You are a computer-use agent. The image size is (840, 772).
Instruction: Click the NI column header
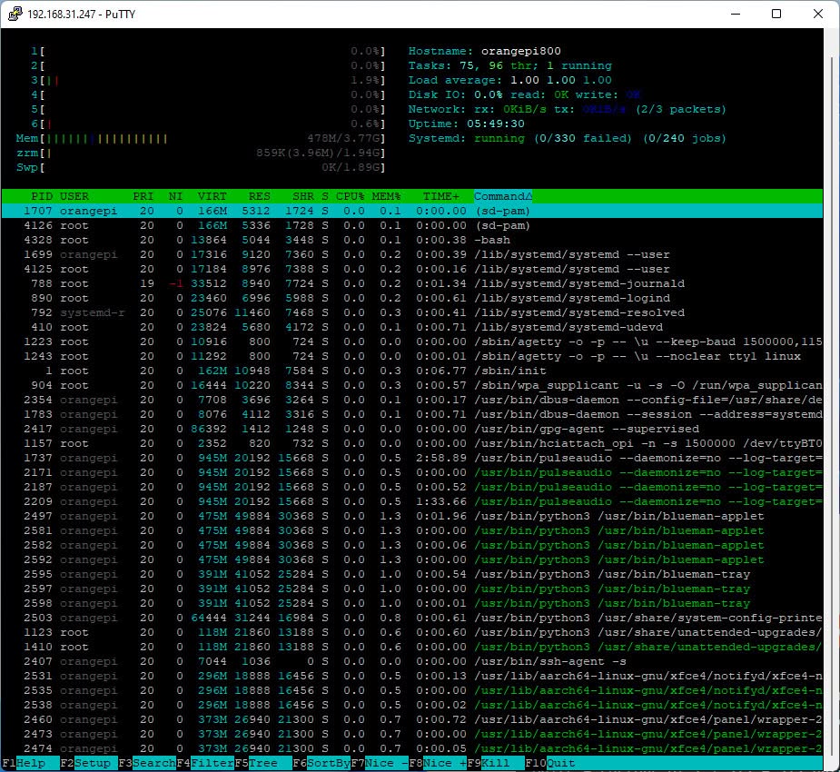click(x=175, y=196)
